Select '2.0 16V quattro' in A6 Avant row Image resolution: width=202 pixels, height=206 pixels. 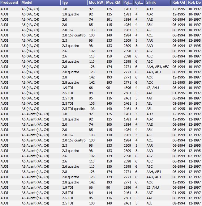coord(74,140)
